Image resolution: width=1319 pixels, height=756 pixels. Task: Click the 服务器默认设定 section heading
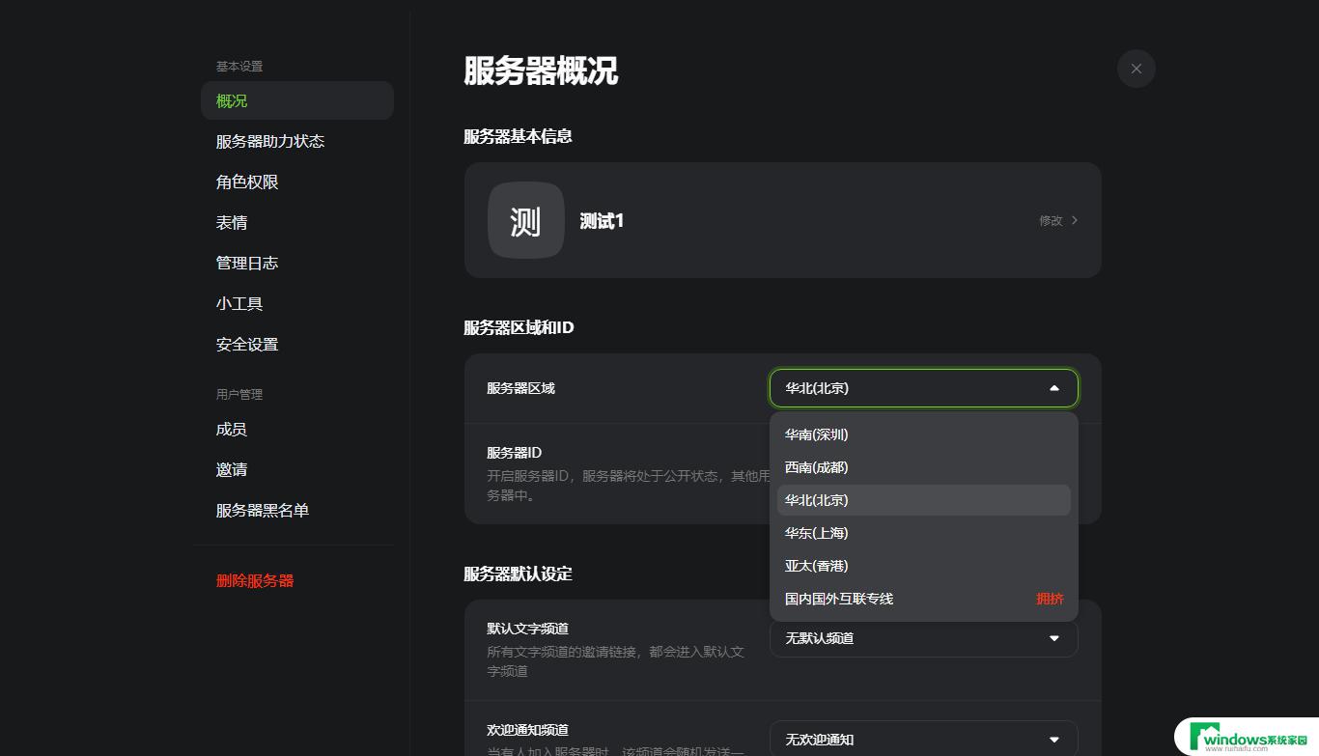pyautogui.click(x=518, y=574)
